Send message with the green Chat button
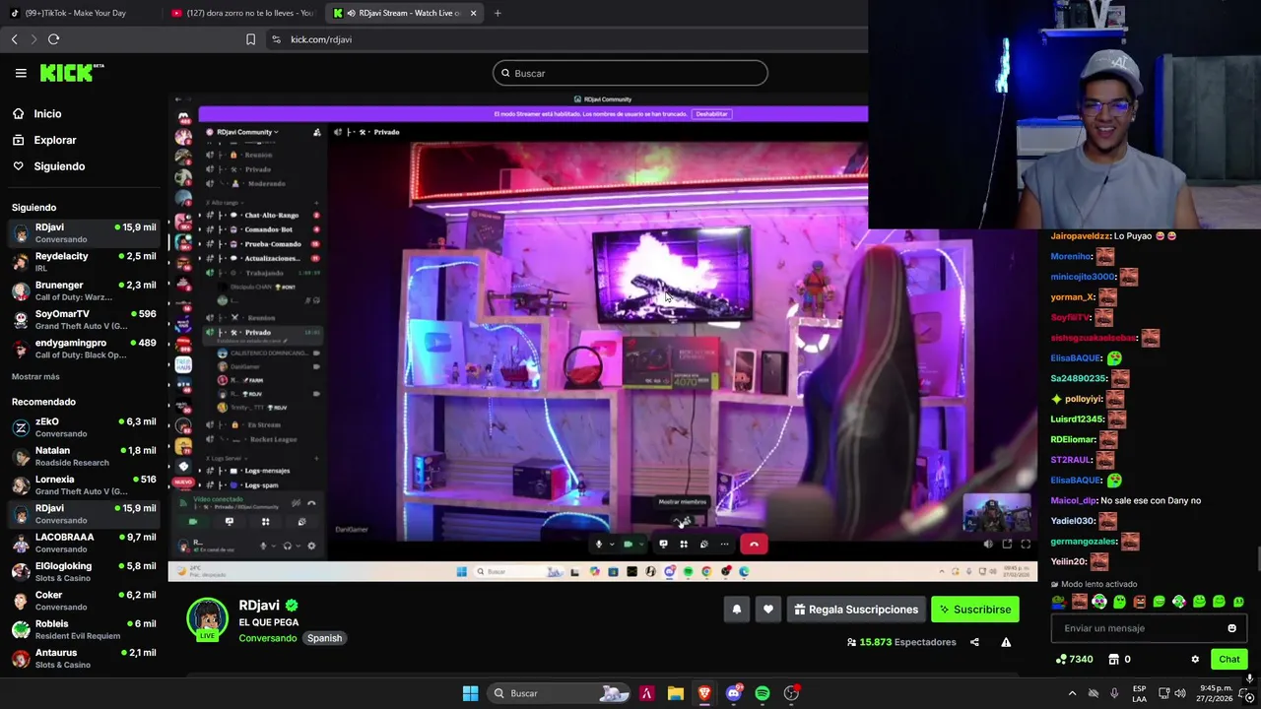1261x709 pixels. [1228, 660]
